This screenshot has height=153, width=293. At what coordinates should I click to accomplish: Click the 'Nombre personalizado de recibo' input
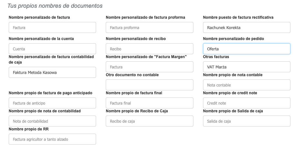pos(149,49)
